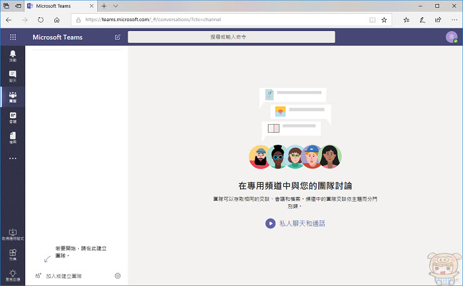The width and height of the screenshot is (463, 286).
Task: Click the Get app download icon
Action: click(x=13, y=234)
